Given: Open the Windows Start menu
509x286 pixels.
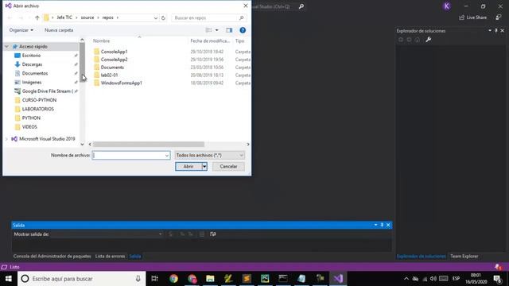Looking at the screenshot, I should (x=9, y=279).
